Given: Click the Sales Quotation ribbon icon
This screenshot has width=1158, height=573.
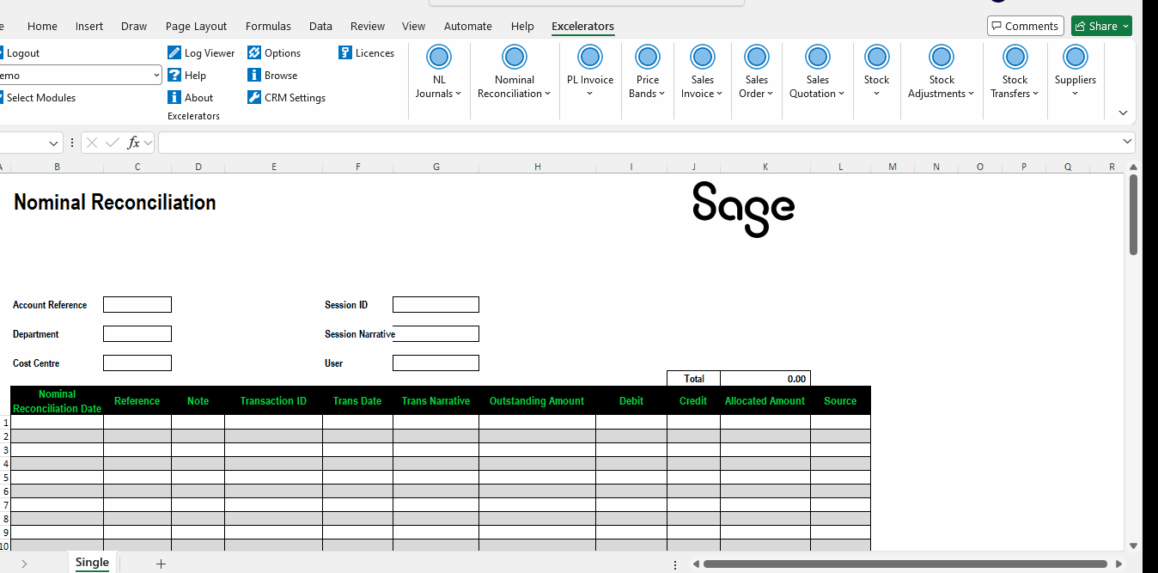Looking at the screenshot, I should point(818,58).
